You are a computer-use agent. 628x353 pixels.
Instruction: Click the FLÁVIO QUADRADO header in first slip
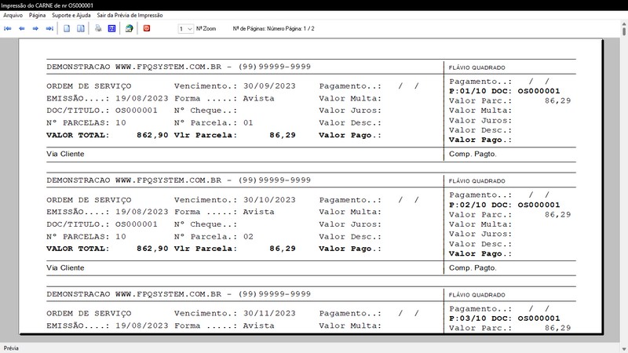coord(476,68)
